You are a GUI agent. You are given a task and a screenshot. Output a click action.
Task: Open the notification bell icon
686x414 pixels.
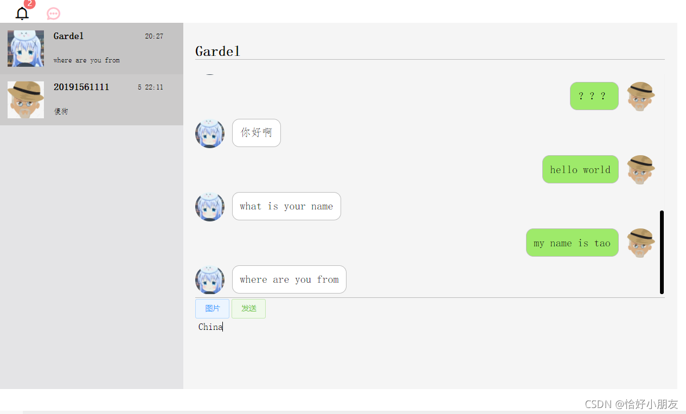coord(22,14)
